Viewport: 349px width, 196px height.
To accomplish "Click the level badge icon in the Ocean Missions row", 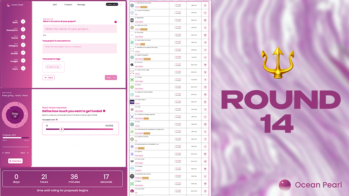I will coord(205,102).
